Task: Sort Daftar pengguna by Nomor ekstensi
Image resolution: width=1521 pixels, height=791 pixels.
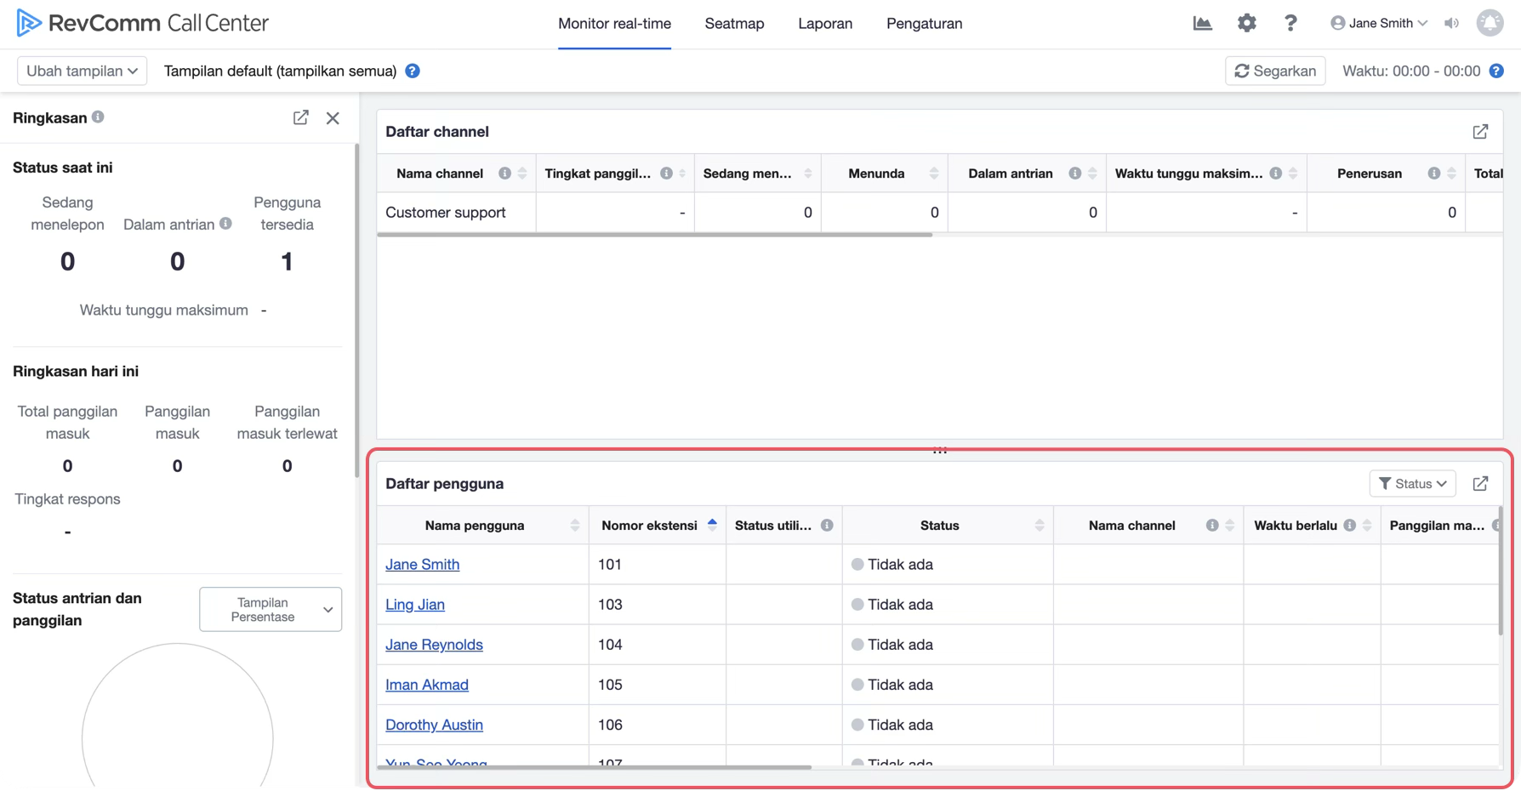Action: pos(712,526)
